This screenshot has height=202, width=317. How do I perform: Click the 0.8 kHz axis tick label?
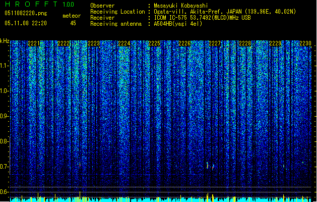click(5, 141)
